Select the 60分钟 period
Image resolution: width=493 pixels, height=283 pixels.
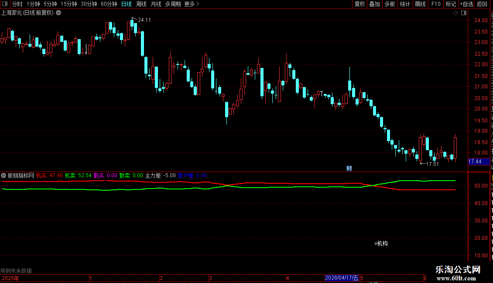pos(109,4)
